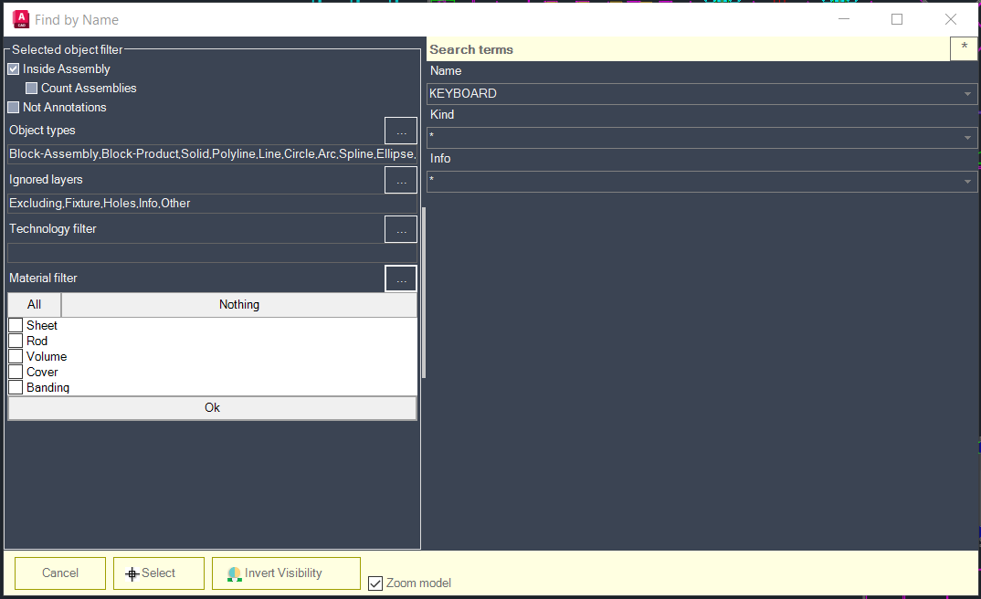
Task: Click the Object types text field
Action: 212,153
